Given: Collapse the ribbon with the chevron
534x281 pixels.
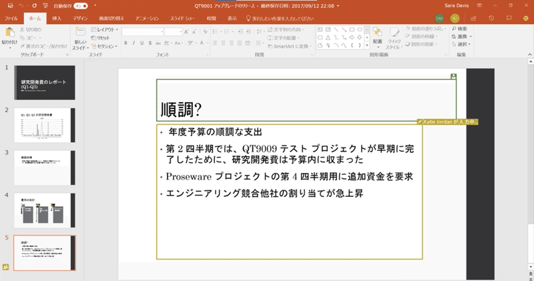Looking at the screenshot, I should (x=529, y=55).
